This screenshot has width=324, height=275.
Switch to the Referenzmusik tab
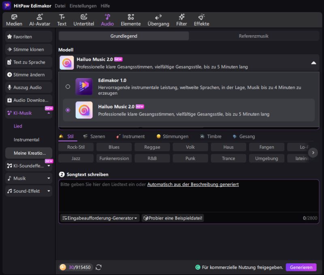click(254, 36)
